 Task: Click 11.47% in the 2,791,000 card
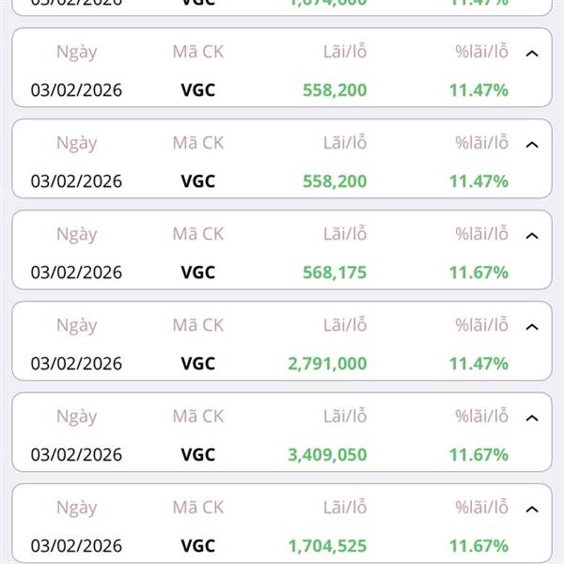pyautogui.click(x=478, y=364)
